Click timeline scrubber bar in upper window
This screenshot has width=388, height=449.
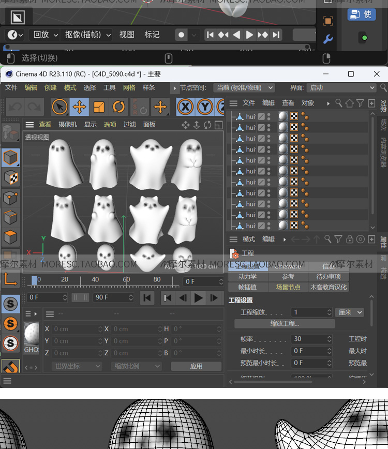(157, 47)
